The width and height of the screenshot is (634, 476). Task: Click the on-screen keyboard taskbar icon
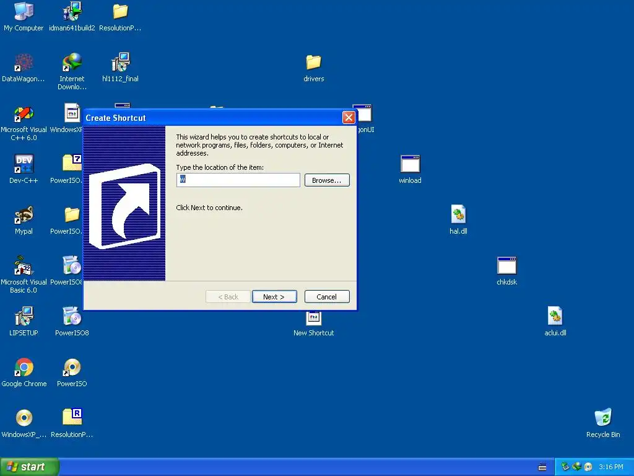coord(542,467)
